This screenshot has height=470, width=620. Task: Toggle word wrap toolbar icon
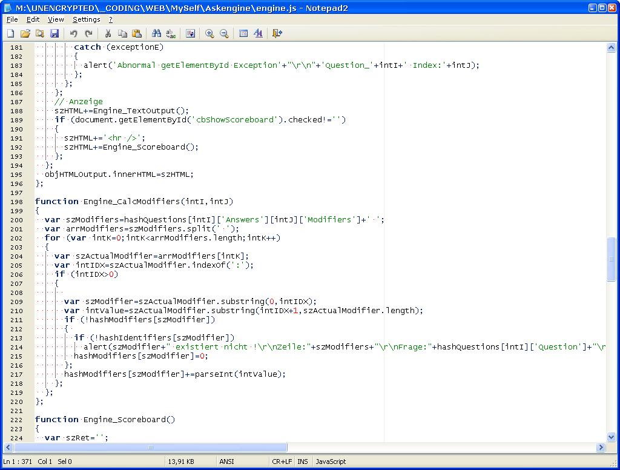[x=190, y=34]
